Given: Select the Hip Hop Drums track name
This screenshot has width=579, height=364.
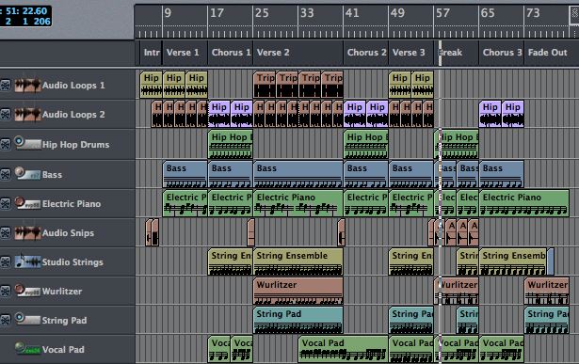Looking at the screenshot, I should point(75,145).
